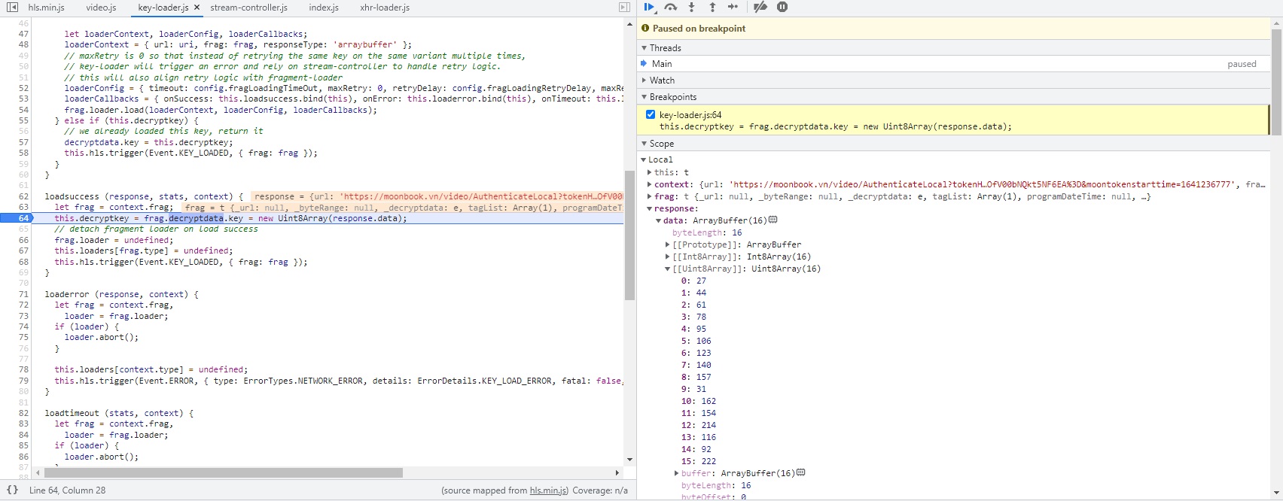Image resolution: width=1283 pixels, height=501 pixels.
Task: Expand the [[Int8Array]] entry
Action: (668, 257)
